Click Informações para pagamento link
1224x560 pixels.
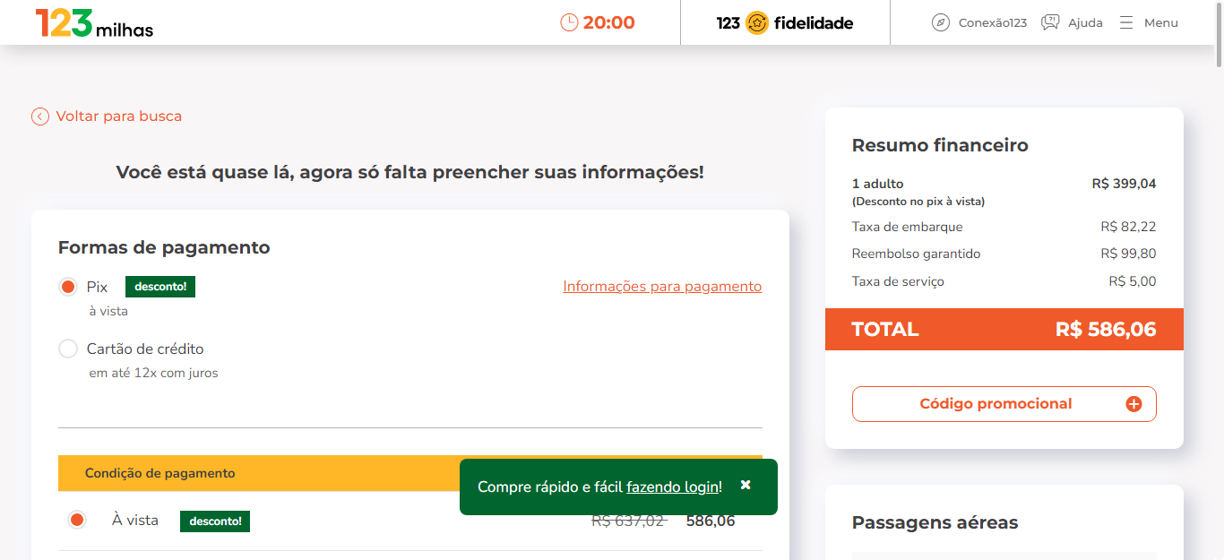(x=662, y=287)
